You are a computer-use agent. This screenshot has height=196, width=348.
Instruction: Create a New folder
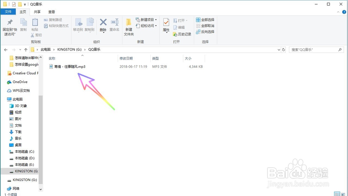(x=129, y=27)
